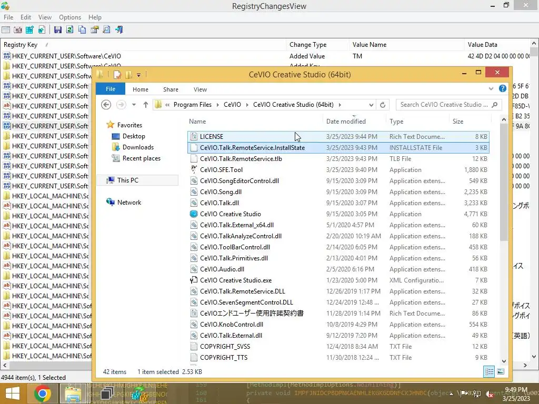
Task: Click the Value Name column header
Action: click(407, 45)
